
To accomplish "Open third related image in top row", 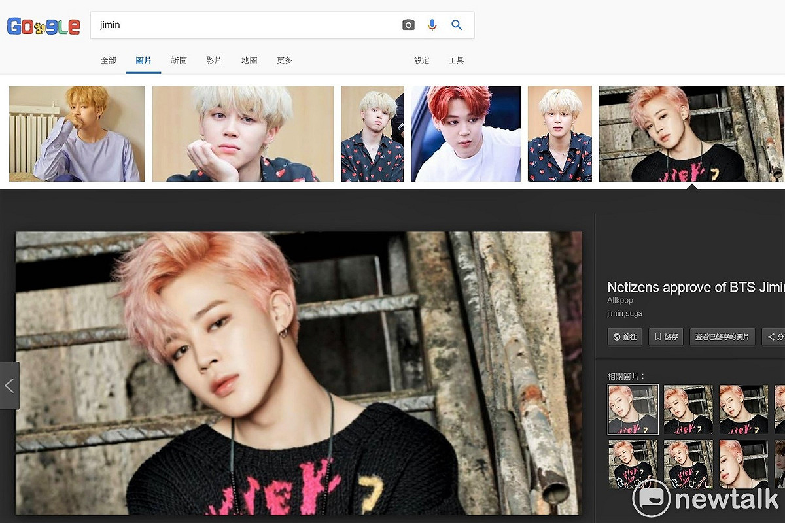I will point(744,409).
